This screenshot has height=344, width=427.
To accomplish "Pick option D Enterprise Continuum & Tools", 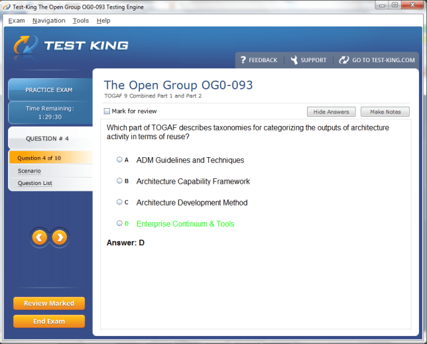I will pos(119,223).
